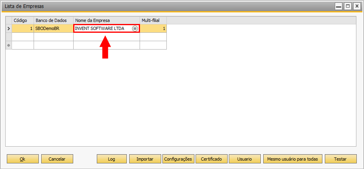The width and height of the screenshot is (364, 169).
Task: Click the Testar button
Action: [340, 159]
